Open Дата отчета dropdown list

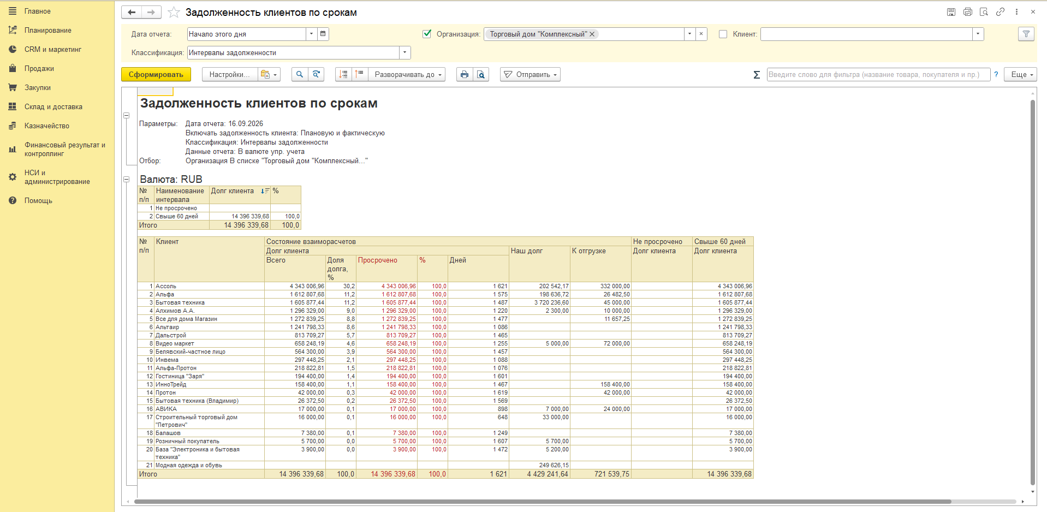(x=311, y=34)
